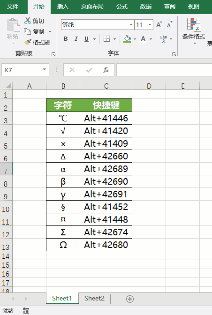Click the phonetic guide wén icon
The image size is (212, 315).
pos(163,39)
